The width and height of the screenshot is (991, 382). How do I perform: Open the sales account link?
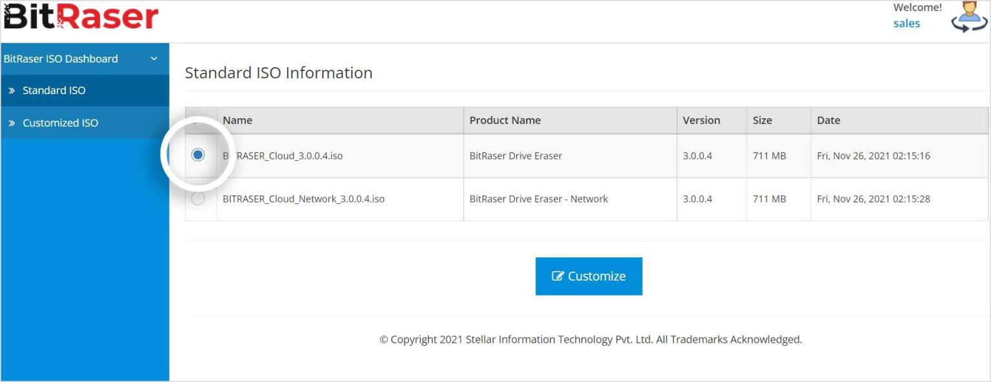(x=906, y=23)
